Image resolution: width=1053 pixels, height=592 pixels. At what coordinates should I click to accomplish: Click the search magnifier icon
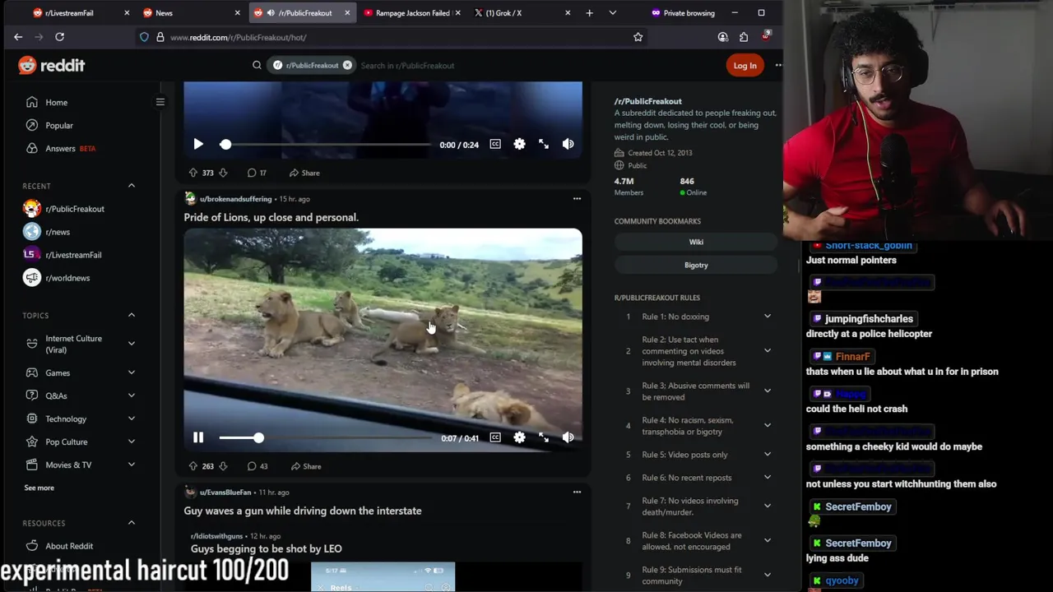pos(257,65)
